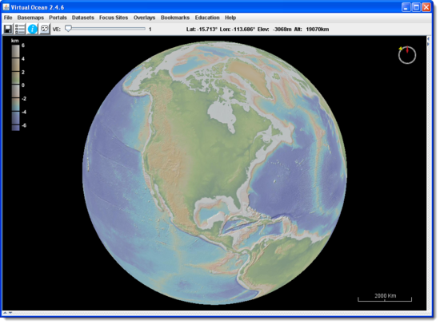Viewport: 440px width, 324px height.
Task: Click the Lon: -113.686° readout
Action: (238, 29)
